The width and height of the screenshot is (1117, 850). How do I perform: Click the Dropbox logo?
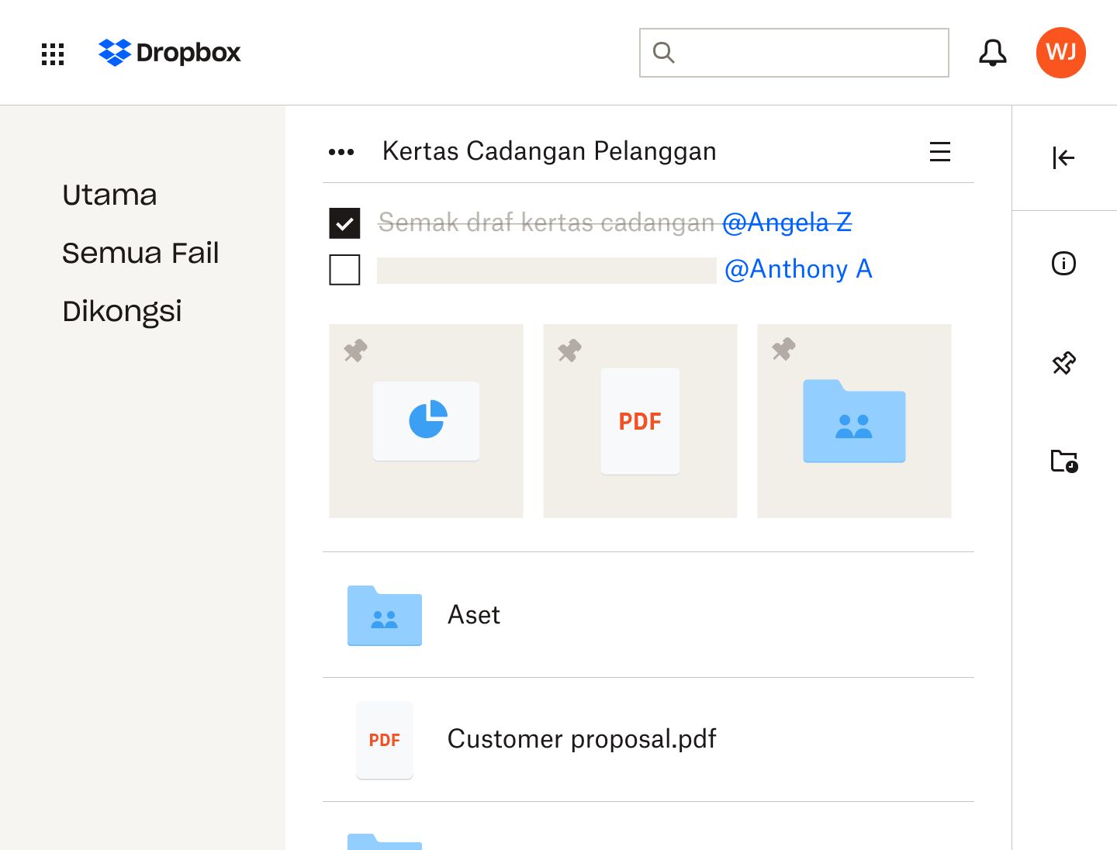point(169,53)
